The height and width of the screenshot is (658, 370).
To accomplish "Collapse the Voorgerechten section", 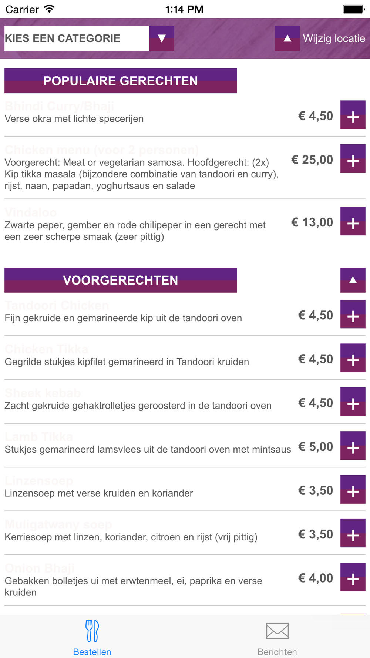I will [353, 280].
